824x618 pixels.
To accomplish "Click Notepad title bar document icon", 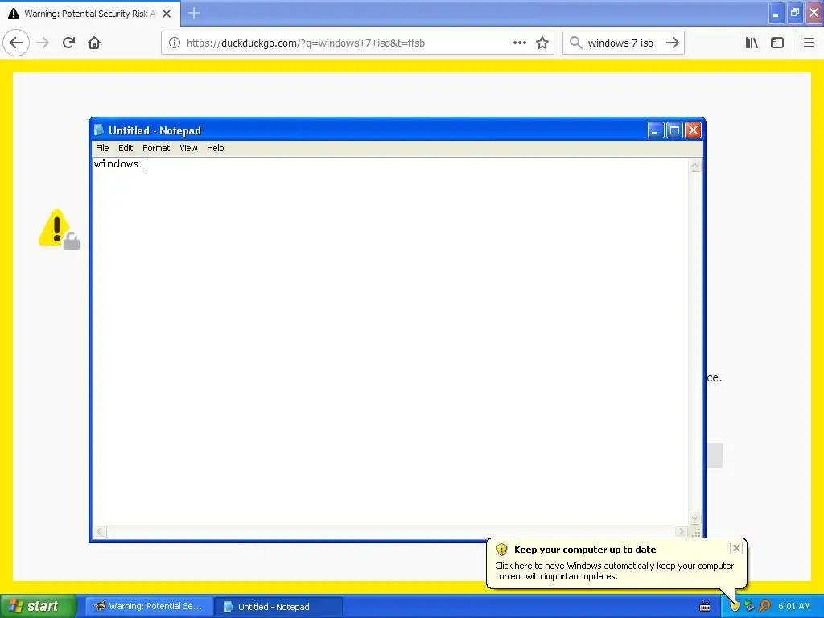I will 99,130.
